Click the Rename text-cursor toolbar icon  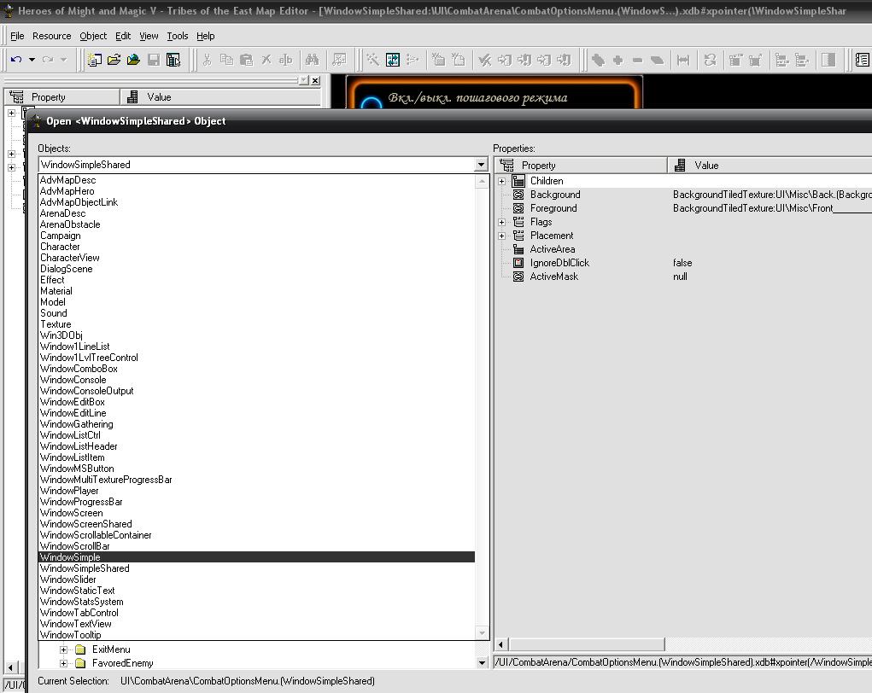point(285,60)
